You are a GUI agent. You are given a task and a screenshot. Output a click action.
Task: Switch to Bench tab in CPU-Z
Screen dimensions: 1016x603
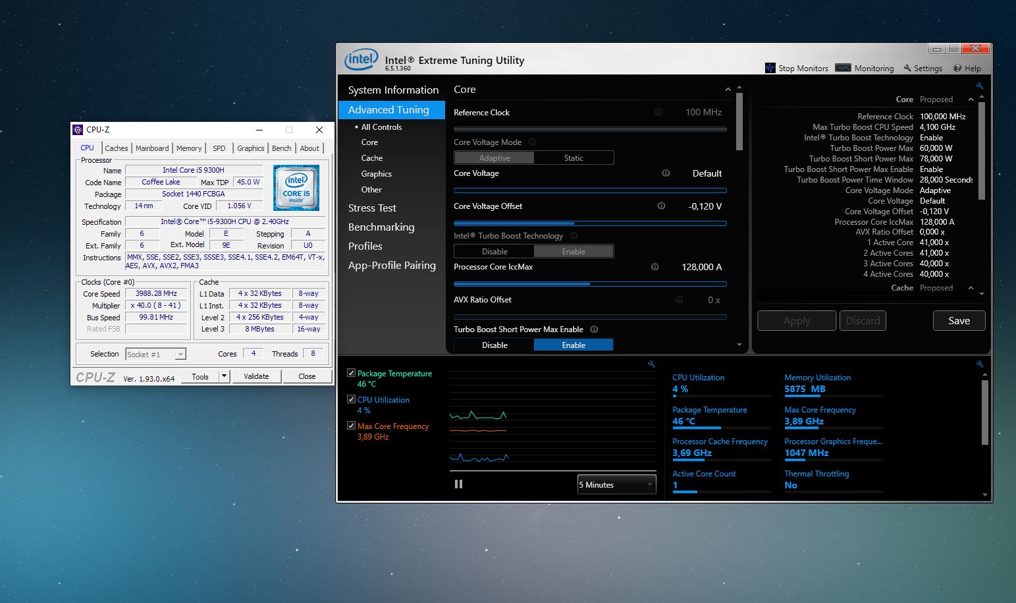coord(281,148)
